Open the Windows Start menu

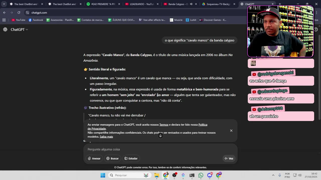coord(103,175)
